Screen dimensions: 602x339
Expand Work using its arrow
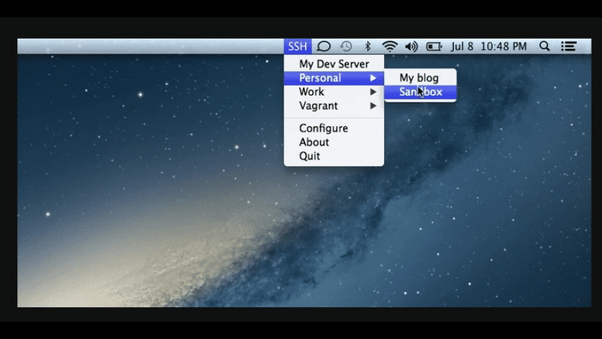pyautogui.click(x=373, y=92)
